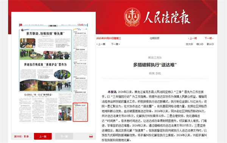This screenshot has height=143, width=227.
Task: Download the PDF via the red PDF icon
Action: click(x=91, y=136)
